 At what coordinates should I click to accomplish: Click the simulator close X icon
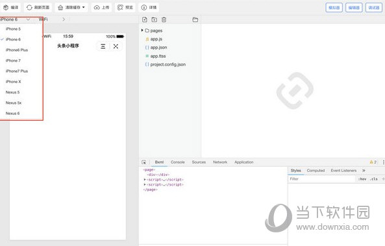pos(116,46)
